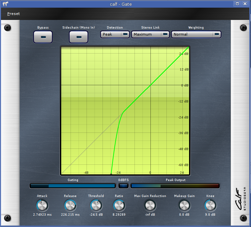Screen dimensions: 251x227
Task: Open the Preset menu
Action: tap(13, 14)
